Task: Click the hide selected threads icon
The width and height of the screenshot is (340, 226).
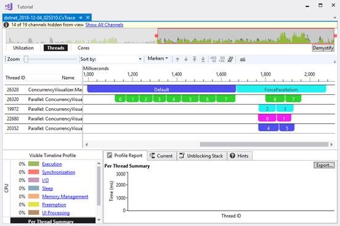Action: 214,59
